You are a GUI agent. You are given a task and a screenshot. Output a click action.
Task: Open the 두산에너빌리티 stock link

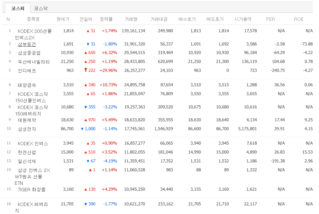(33, 62)
